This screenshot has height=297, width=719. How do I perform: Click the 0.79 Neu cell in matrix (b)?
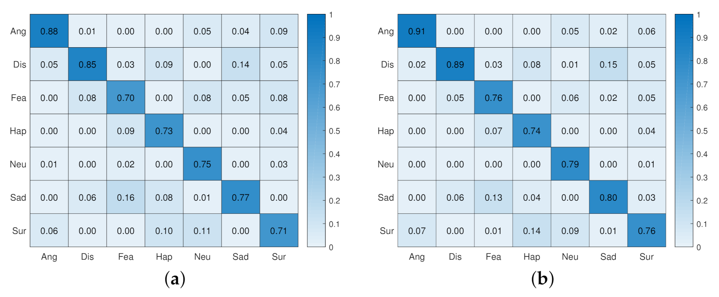click(570, 164)
